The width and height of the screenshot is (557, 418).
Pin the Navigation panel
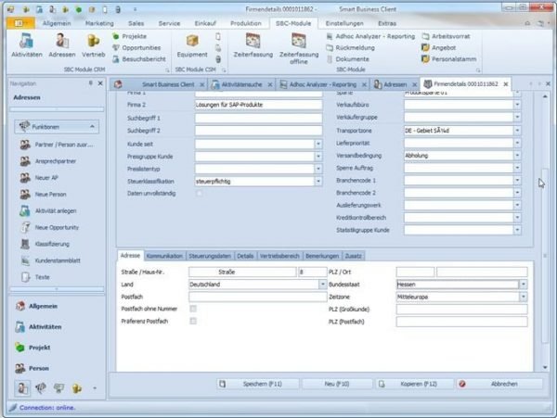point(91,83)
